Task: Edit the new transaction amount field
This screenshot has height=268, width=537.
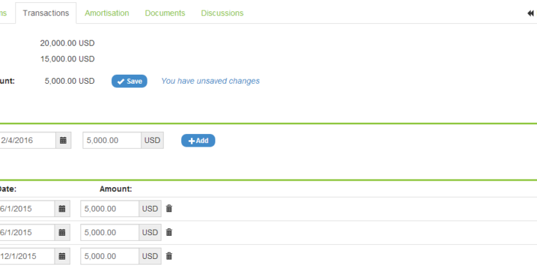Action: coord(112,140)
